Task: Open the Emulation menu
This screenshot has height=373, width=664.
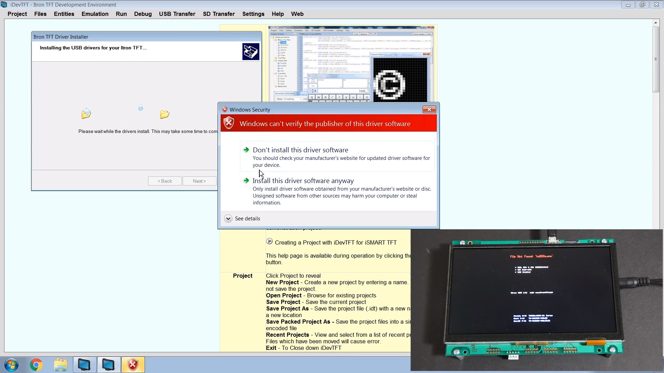Action: point(95,14)
